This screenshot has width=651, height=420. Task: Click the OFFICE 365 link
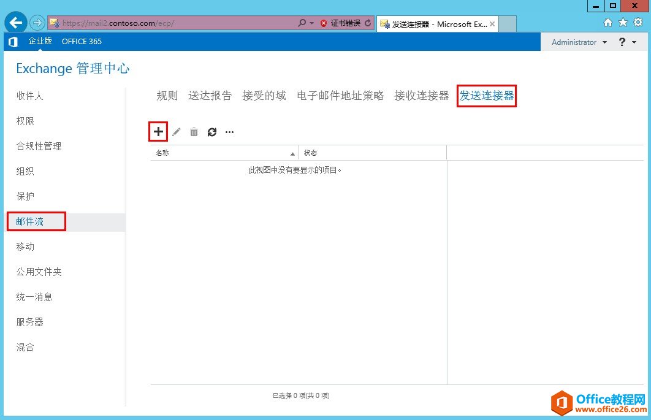[x=82, y=42]
